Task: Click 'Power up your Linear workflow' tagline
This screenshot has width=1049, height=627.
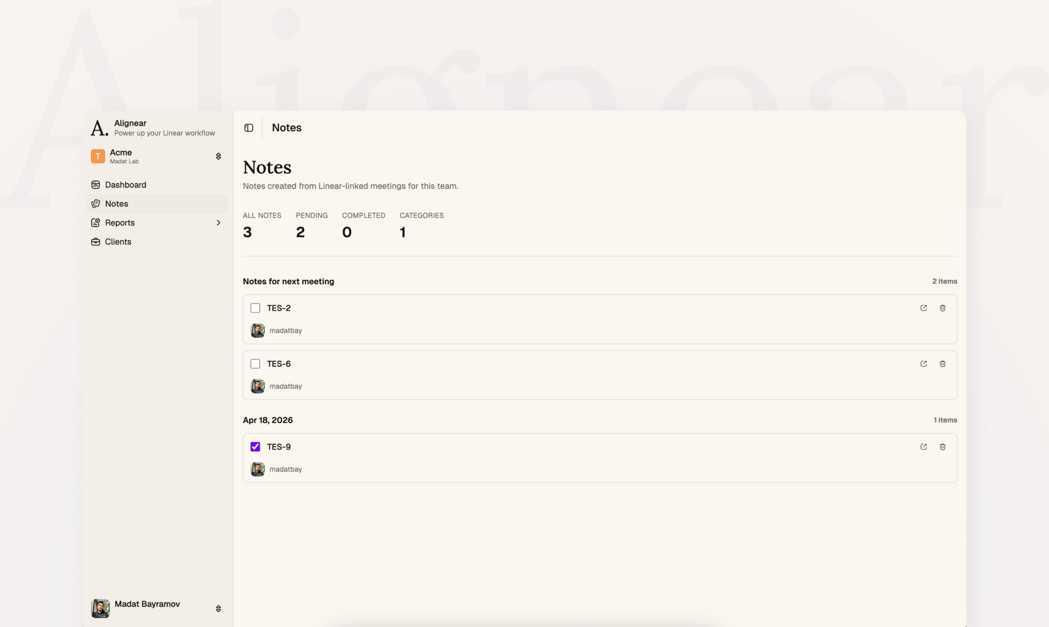Action: tap(165, 133)
